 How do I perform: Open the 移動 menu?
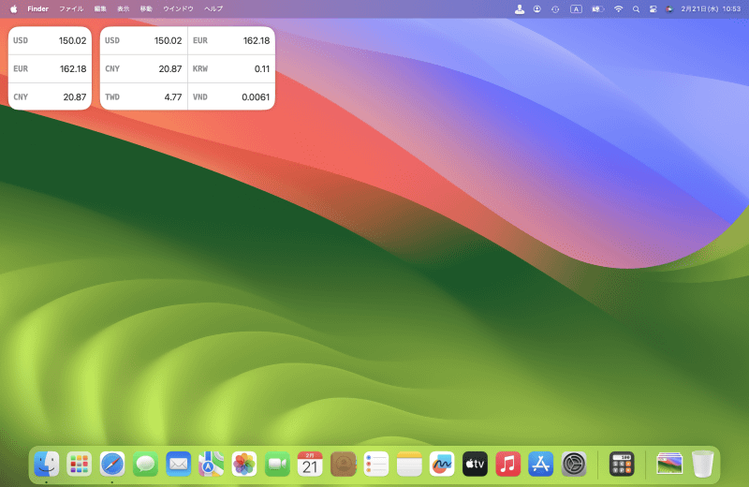pyautogui.click(x=146, y=9)
